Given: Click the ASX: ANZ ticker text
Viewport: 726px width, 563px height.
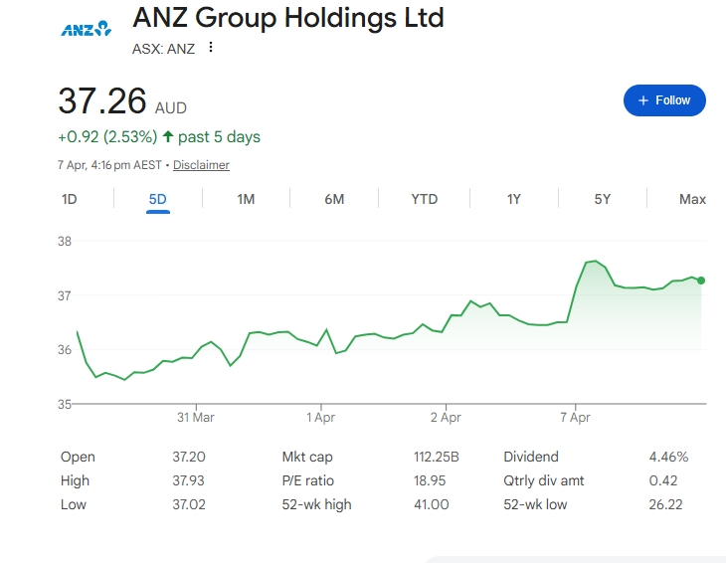Looking at the screenshot, I should tap(163, 49).
